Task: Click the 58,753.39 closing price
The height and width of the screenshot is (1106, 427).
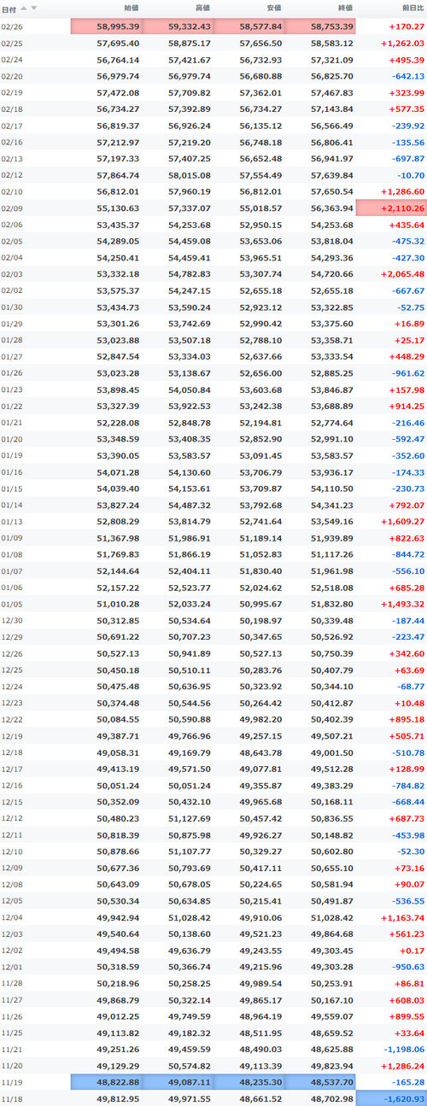Action: coord(320,26)
